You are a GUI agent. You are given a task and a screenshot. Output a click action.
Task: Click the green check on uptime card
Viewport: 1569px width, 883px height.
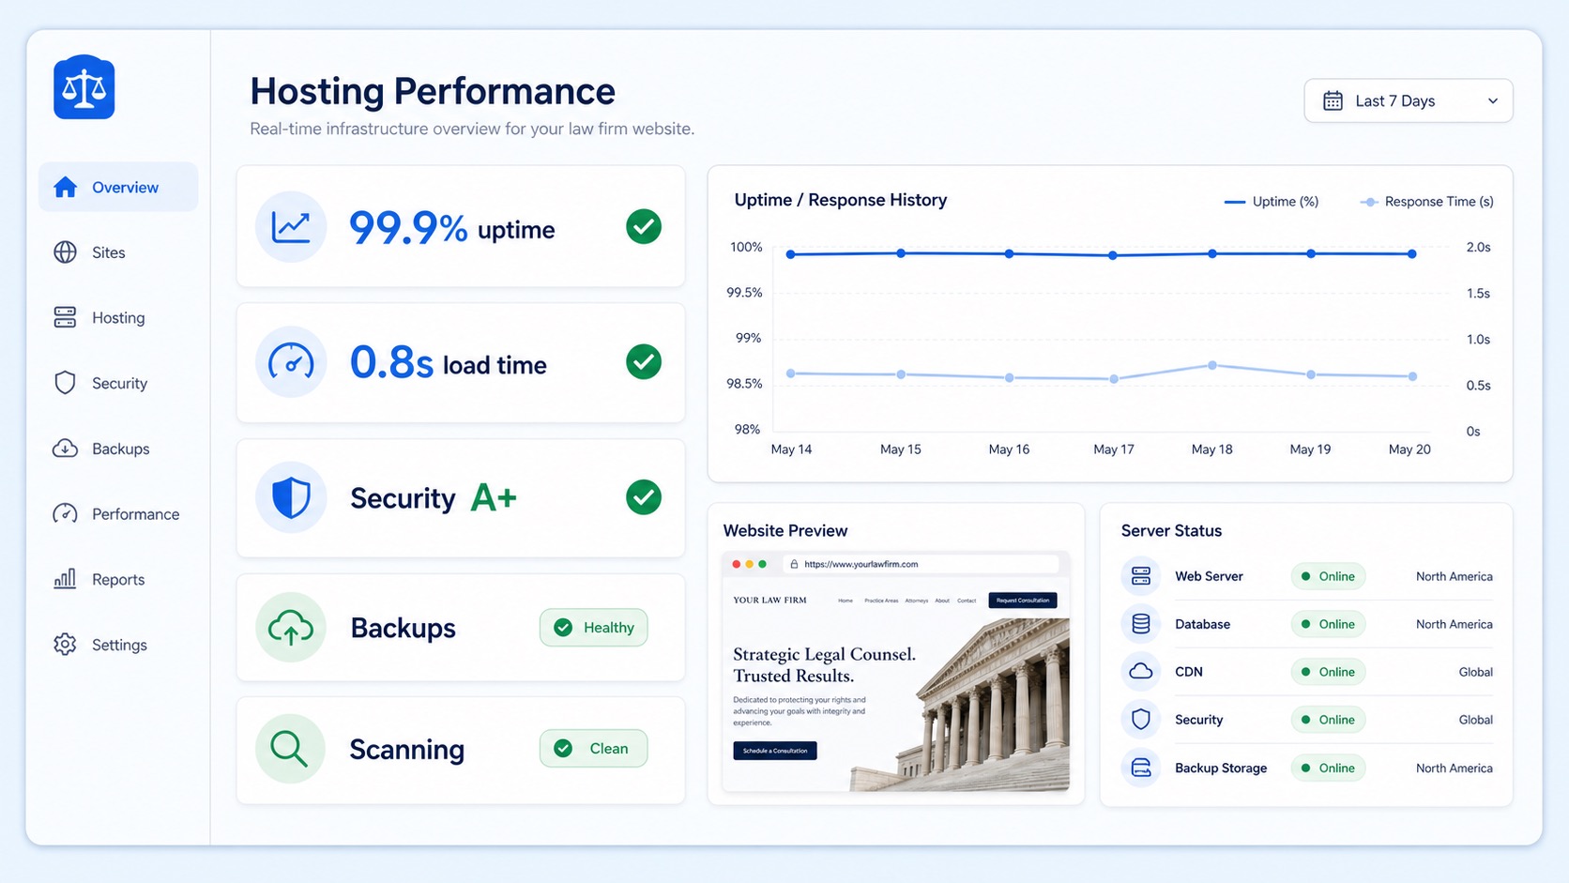pyautogui.click(x=644, y=226)
